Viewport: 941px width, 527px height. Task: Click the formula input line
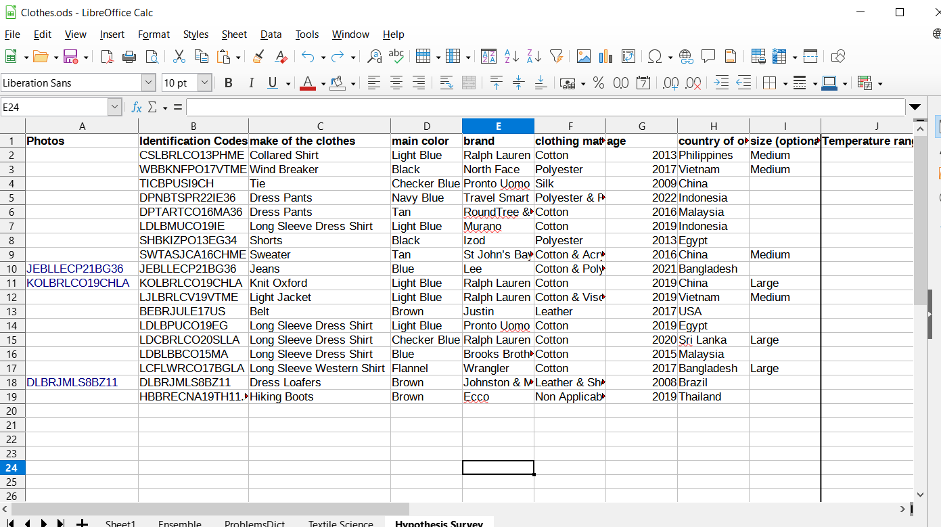(x=545, y=107)
